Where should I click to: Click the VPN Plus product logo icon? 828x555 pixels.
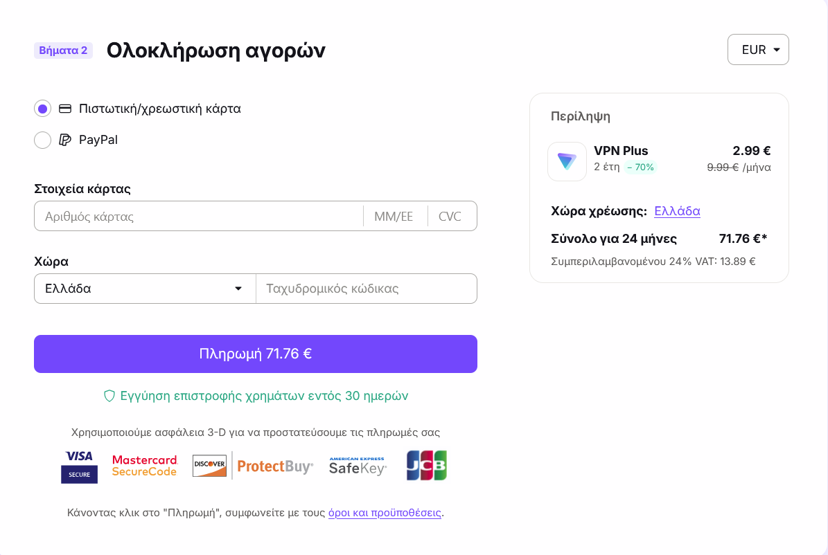tap(567, 161)
